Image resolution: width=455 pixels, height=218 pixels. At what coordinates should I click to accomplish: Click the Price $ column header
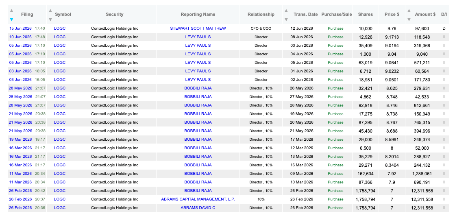click(x=392, y=14)
